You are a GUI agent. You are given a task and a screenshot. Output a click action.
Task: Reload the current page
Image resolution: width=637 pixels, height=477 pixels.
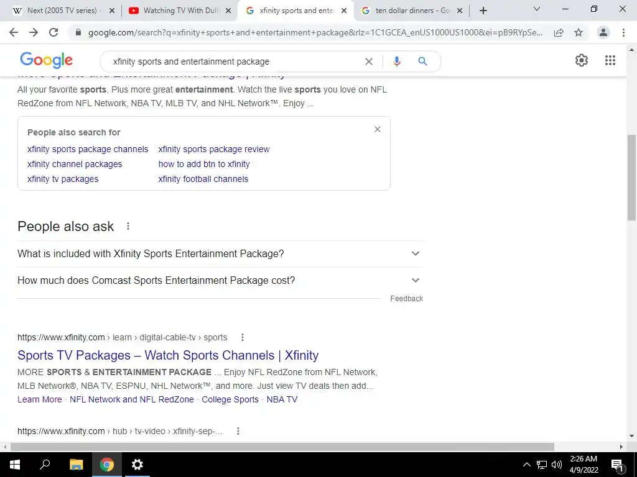[x=53, y=32]
